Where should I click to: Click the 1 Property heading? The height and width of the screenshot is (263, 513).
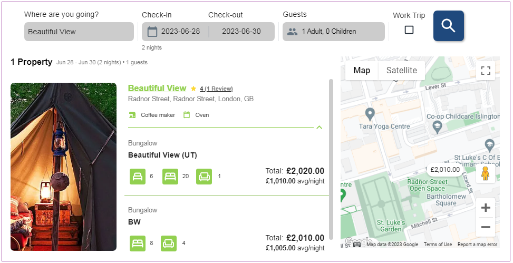(32, 62)
